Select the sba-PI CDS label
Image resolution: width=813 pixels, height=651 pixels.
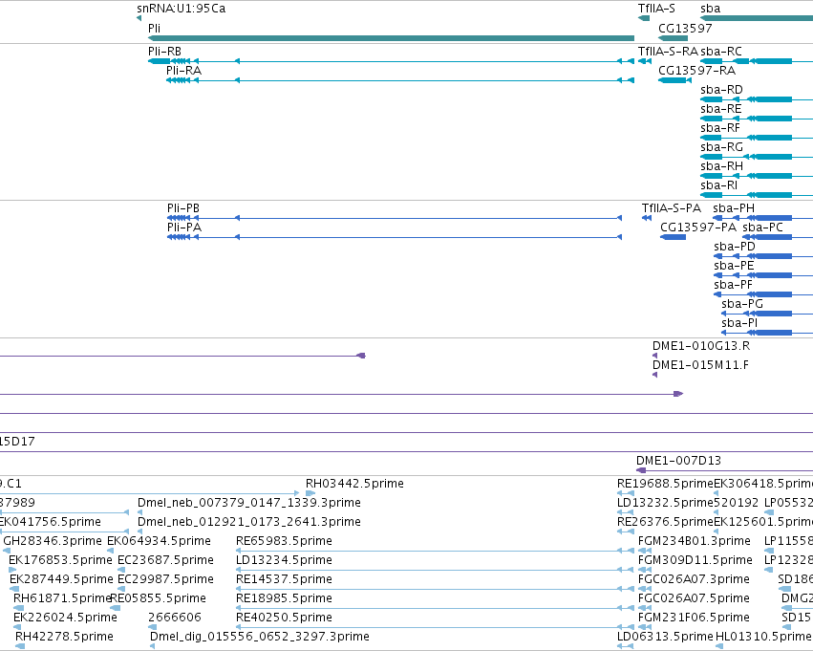tap(739, 323)
